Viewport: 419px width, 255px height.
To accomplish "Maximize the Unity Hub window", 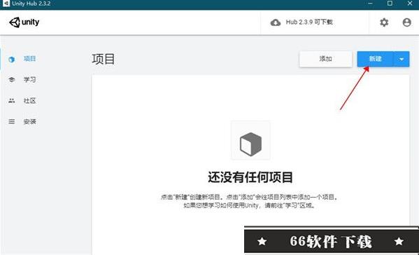I will click(390, 4).
